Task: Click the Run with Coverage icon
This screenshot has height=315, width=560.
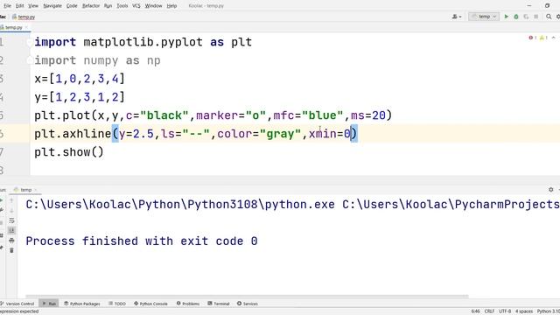Action: [526, 17]
